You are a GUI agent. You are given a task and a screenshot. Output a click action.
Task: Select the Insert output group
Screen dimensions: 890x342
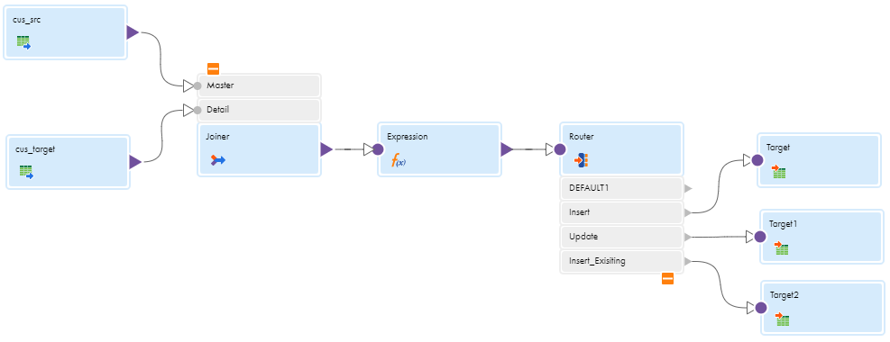[x=621, y=213]
